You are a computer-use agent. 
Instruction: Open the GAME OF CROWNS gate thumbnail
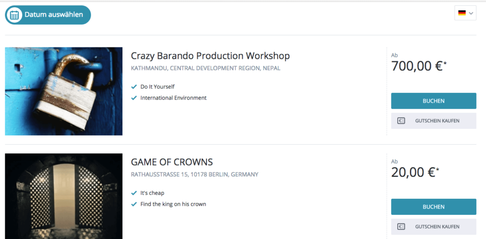[64, 196]
